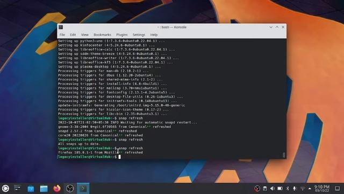Viewport: 344px width, 194px height.
Task: Click the 'core20 20220826 from Canonical' line
Action: click(x=101, y=135)
